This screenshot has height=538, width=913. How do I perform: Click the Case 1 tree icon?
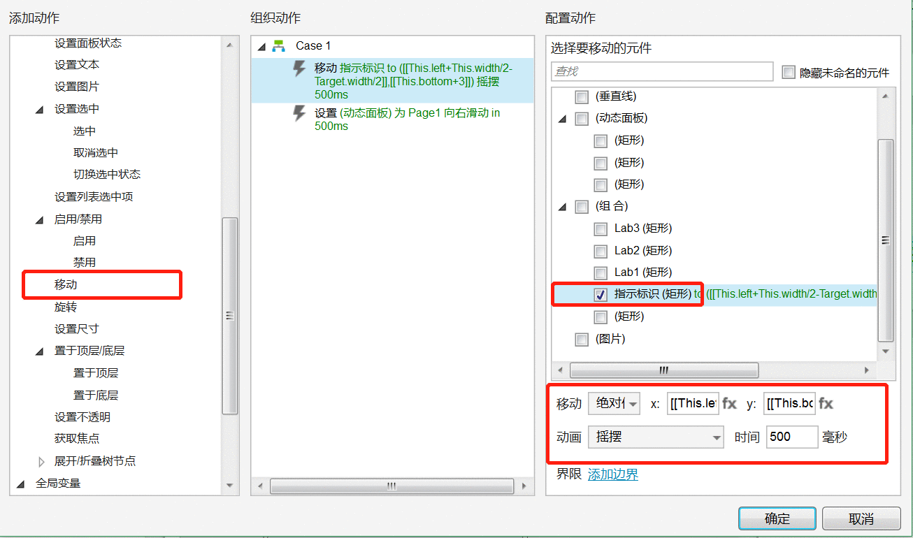tap(279, 46)
